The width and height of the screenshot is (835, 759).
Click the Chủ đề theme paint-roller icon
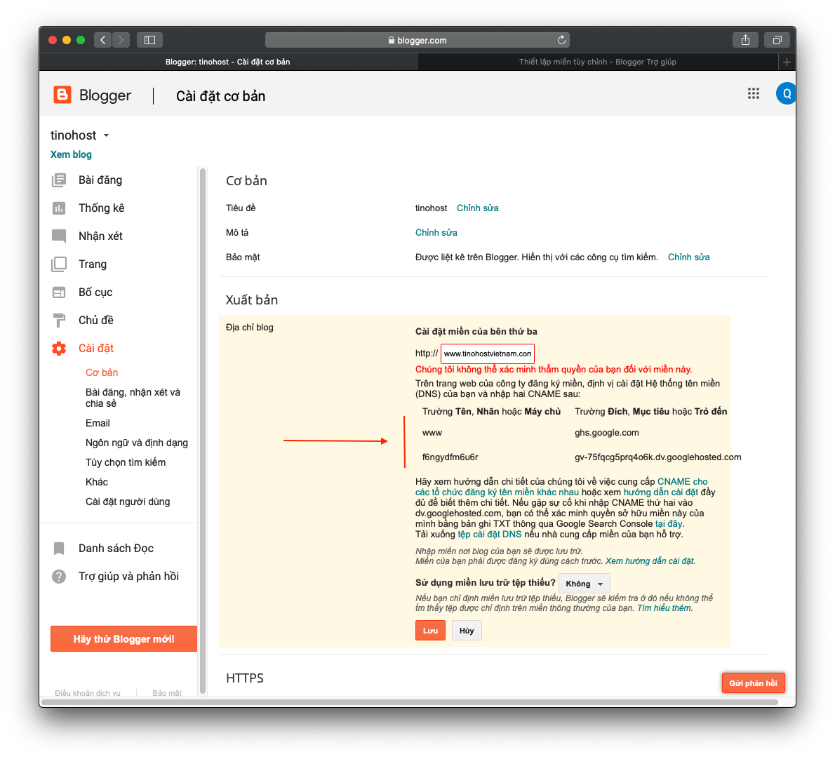59,321
